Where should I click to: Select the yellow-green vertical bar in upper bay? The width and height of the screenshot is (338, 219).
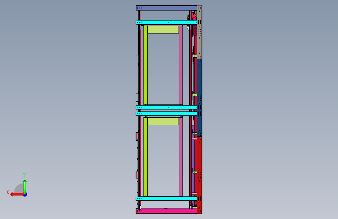[x=145, y=65]
